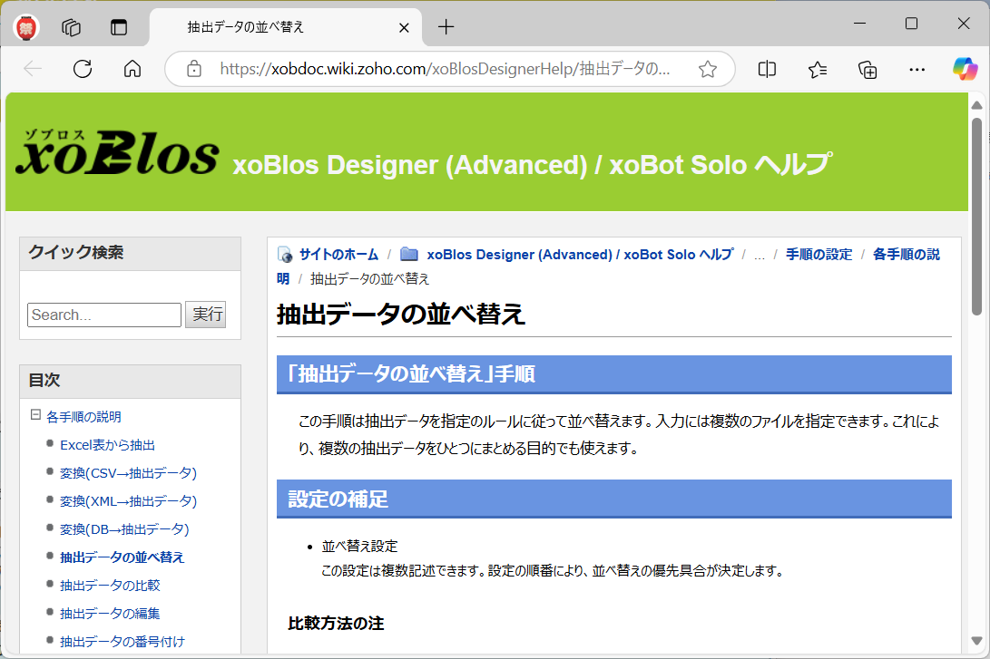Open split screen view
Viewport: 990px width, 659px height.
pos(767,69)
